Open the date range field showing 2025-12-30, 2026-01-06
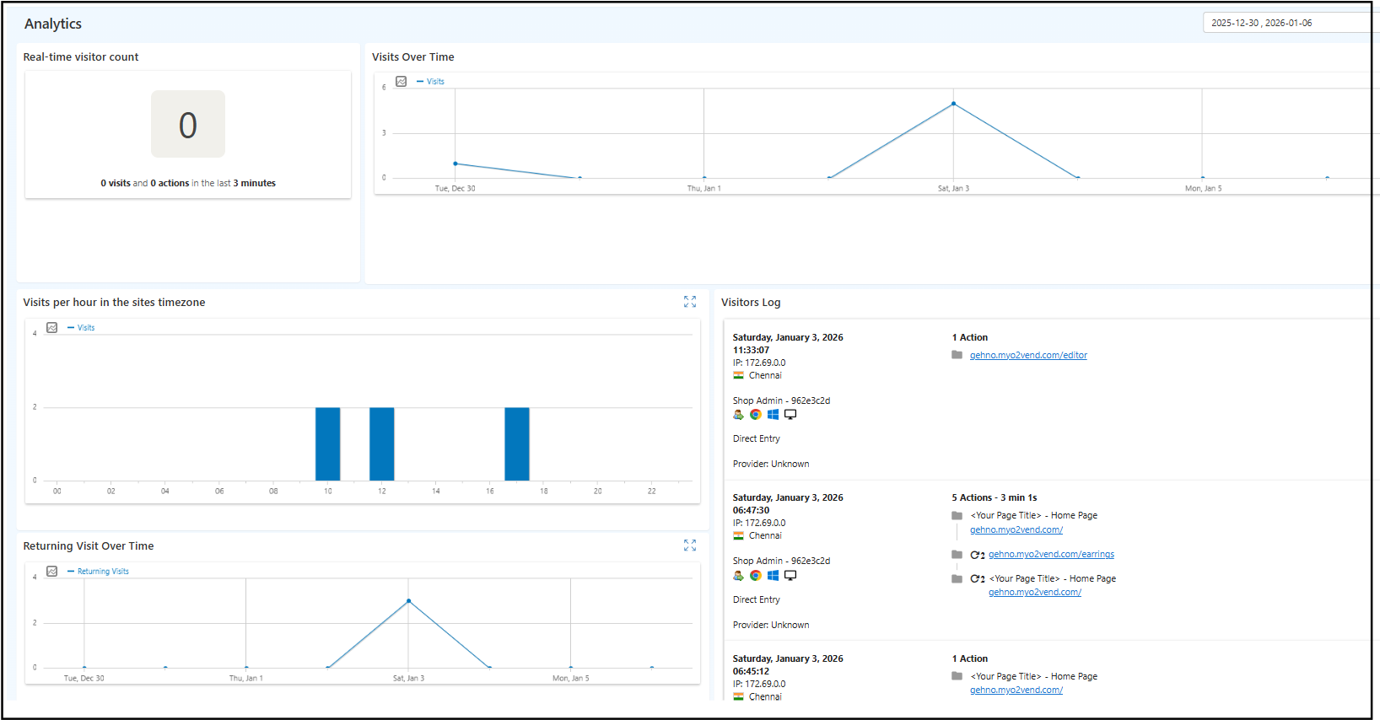 (x=1291, y=23)
